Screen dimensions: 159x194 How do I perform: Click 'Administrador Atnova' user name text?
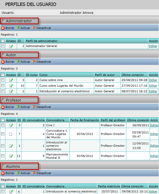click(77, 13)
